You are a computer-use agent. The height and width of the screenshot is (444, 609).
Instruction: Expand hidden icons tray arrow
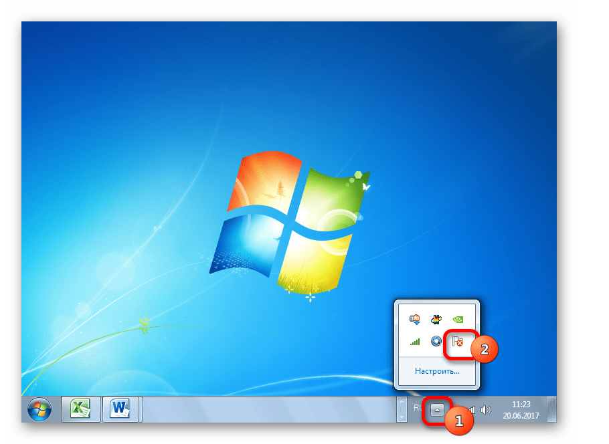click(437, 410)
